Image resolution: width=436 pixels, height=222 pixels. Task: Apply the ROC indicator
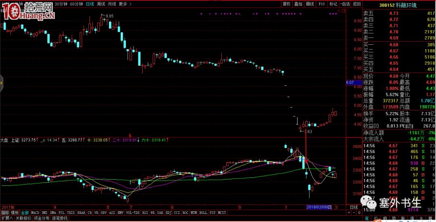185,213
